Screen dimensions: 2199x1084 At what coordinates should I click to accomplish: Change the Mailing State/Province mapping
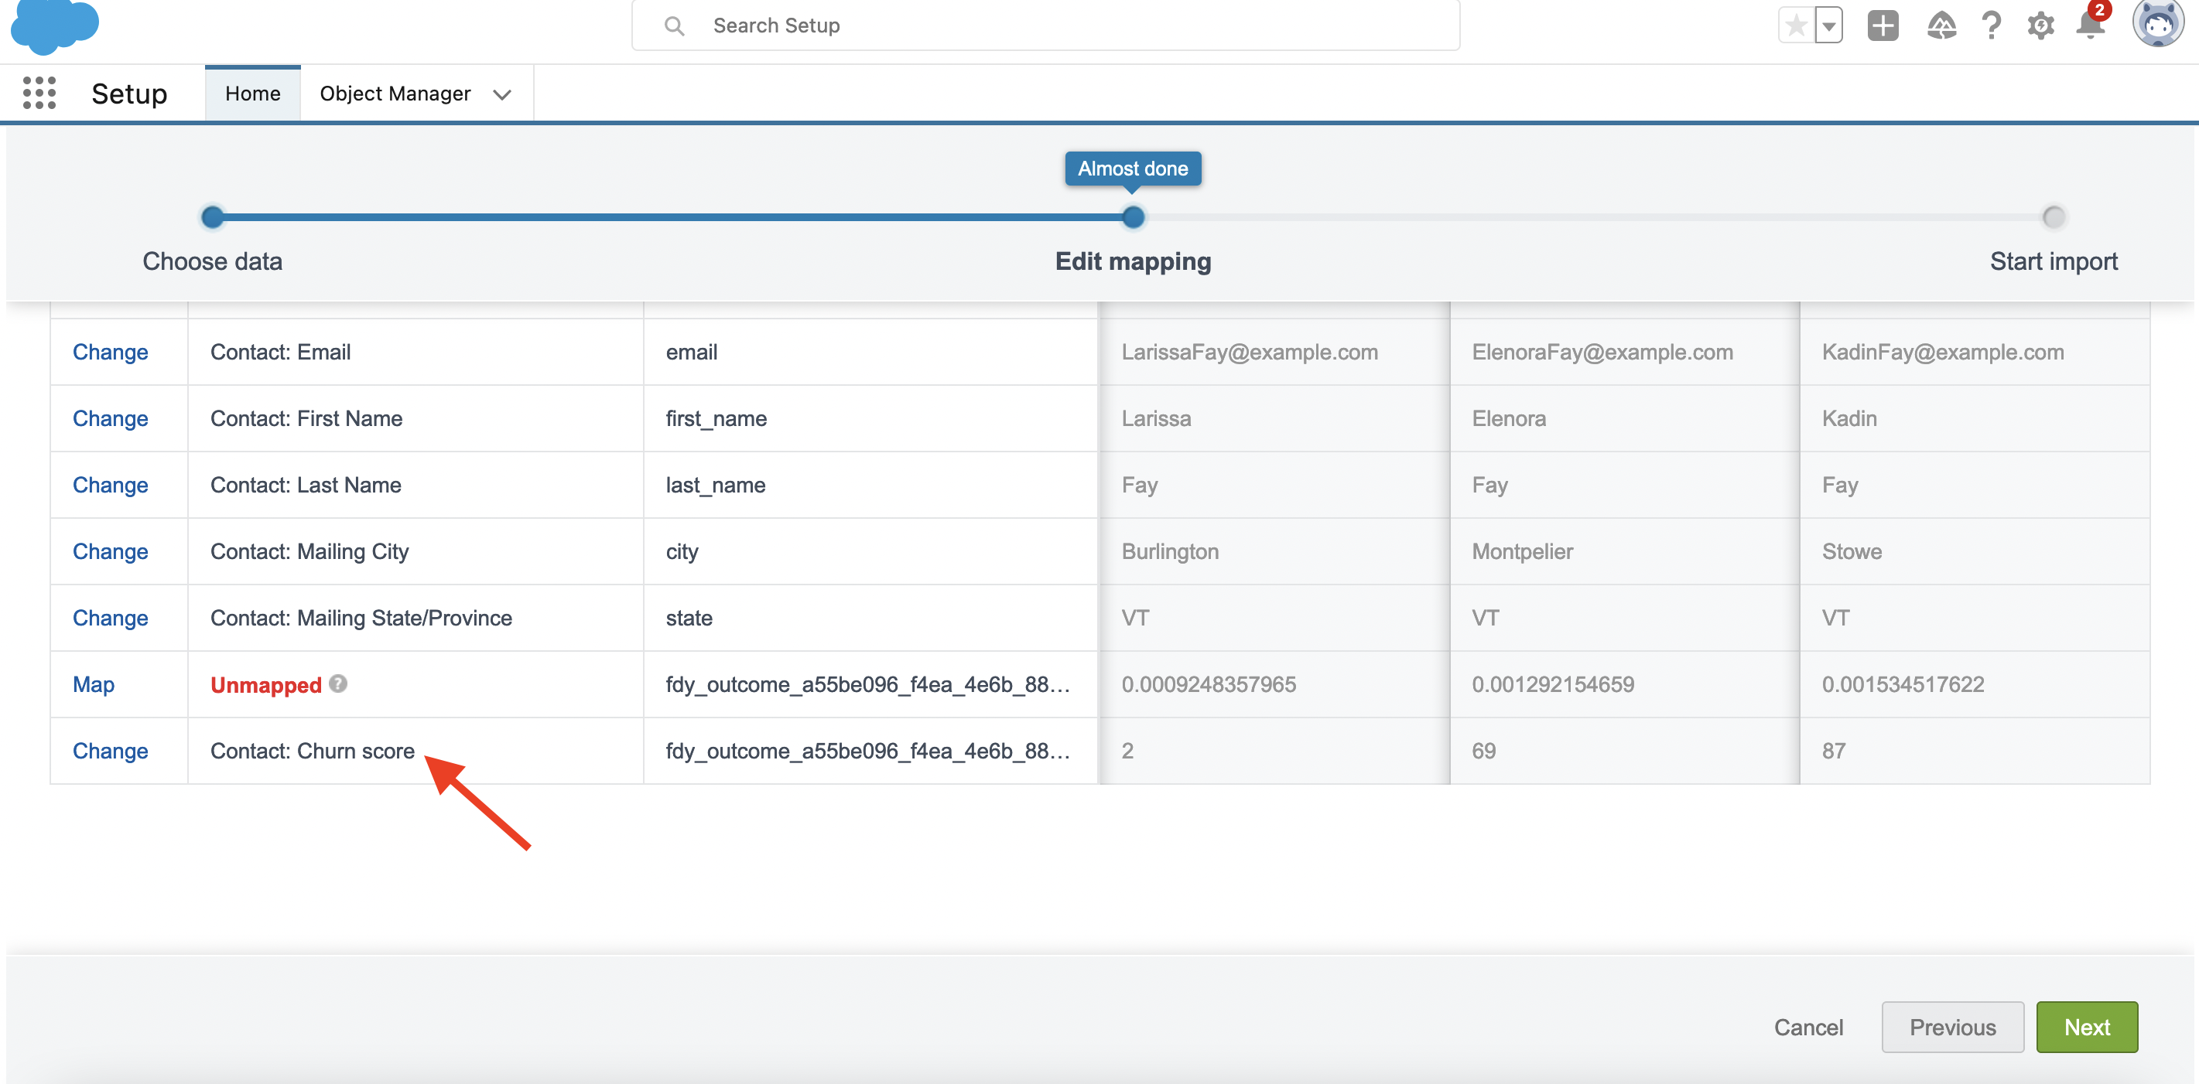click(x=110, y=618)
